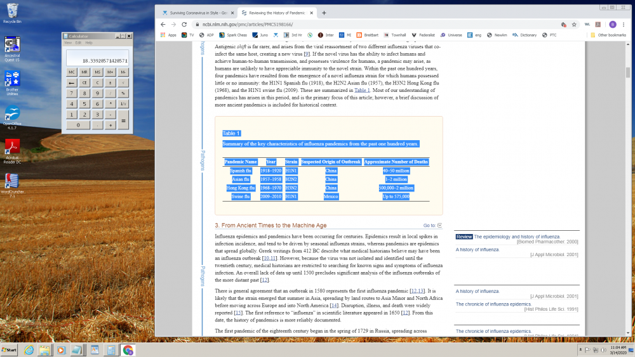Open the Apps bookmark shortcut
Image resolution: width=635 pixels, height=357 pixels.
point(168,35)
